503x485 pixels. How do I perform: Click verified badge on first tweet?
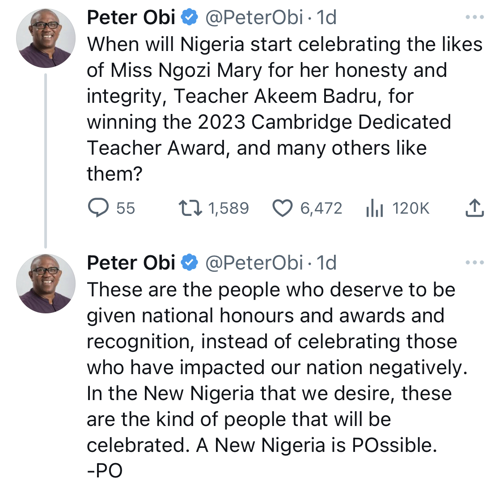click(190, 17)
